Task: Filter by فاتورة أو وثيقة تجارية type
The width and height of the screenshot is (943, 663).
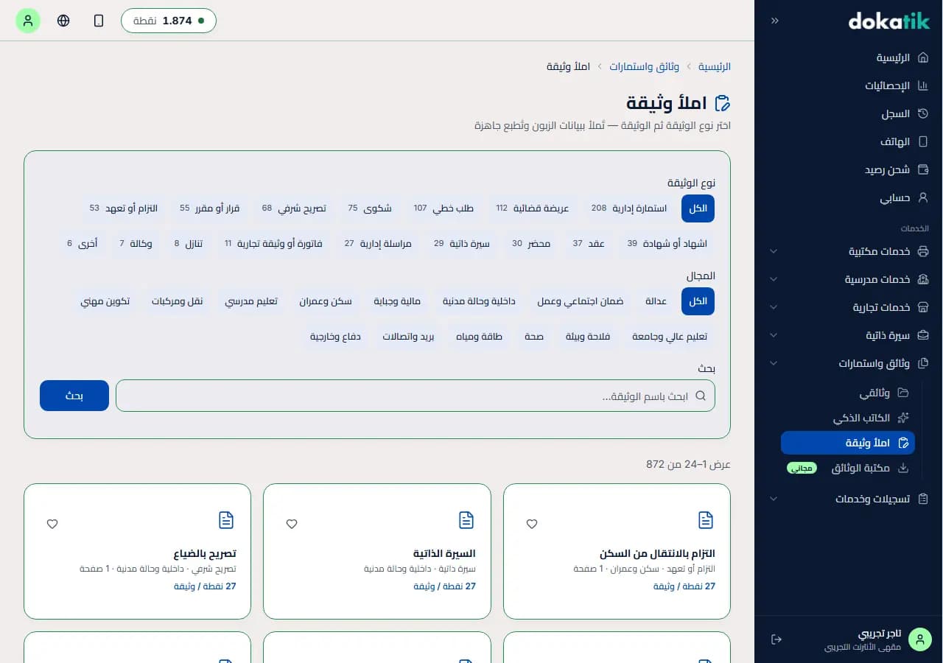Action: point(273,243)
